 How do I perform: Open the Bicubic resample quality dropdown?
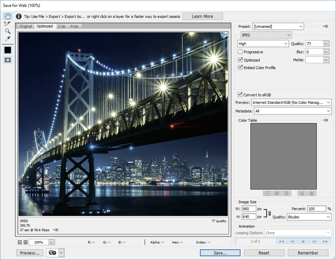click(x=309, y=217)
